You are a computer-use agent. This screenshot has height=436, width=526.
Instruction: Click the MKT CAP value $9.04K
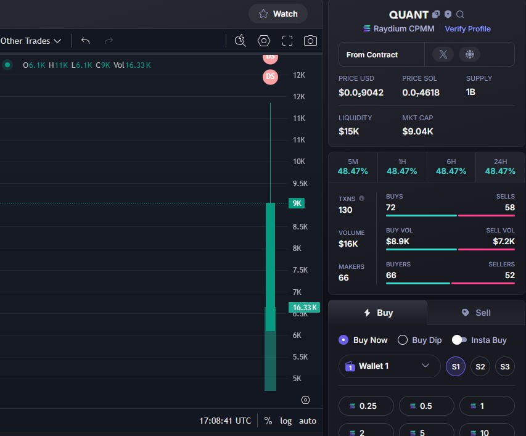tap(417, 131)
